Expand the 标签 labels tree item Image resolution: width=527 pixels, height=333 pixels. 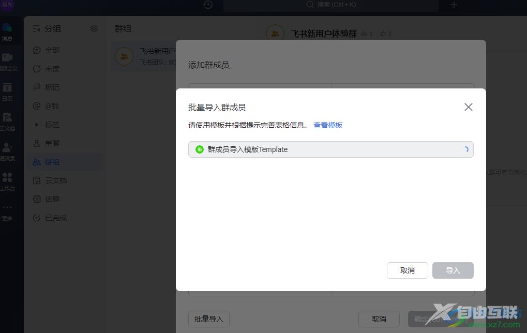click(37, 125)
